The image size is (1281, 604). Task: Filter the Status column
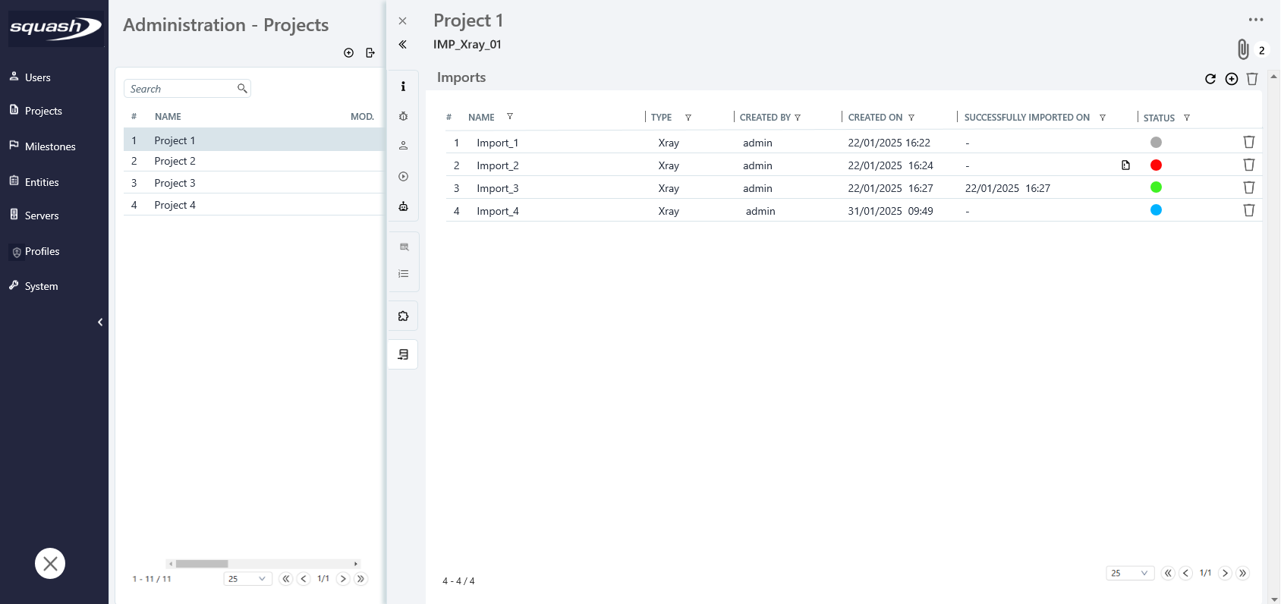tap(1187, 118)
